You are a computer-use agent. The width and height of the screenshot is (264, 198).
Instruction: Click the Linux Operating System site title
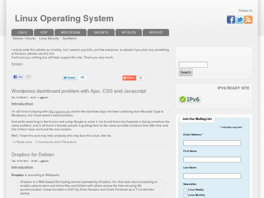click(64, 19)
